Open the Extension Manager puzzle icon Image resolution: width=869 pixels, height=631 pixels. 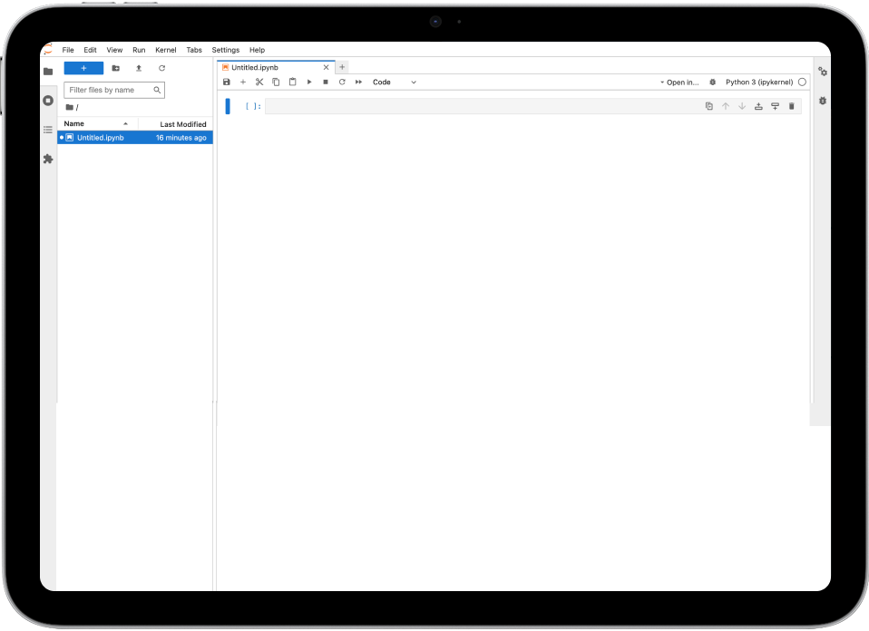[48, 159]
